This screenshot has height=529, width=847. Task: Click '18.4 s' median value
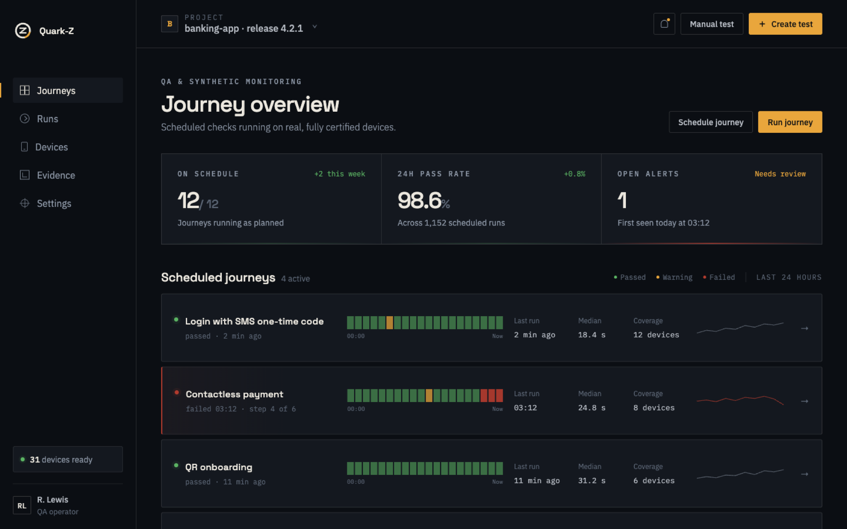(x=592, y=335)
